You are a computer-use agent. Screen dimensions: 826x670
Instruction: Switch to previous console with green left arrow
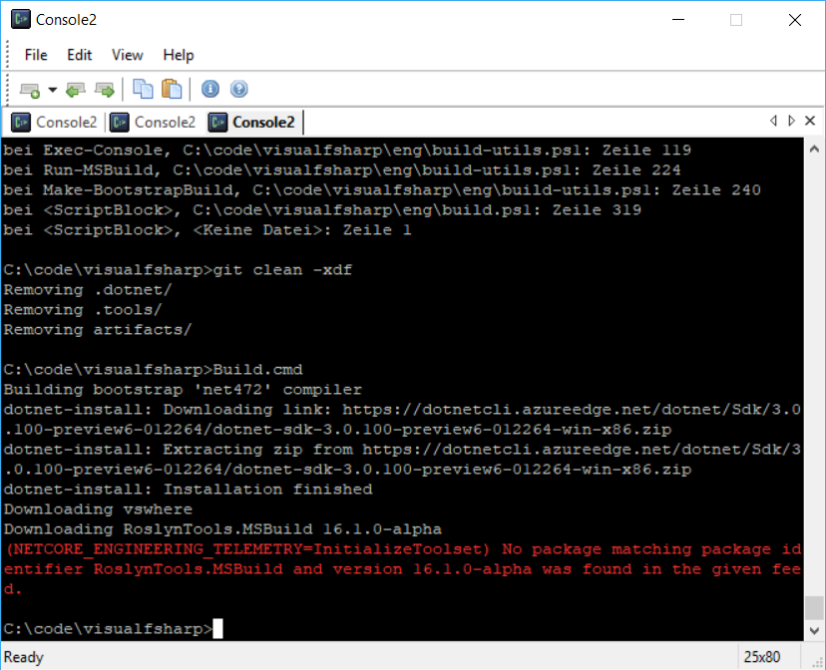(76, 89)
